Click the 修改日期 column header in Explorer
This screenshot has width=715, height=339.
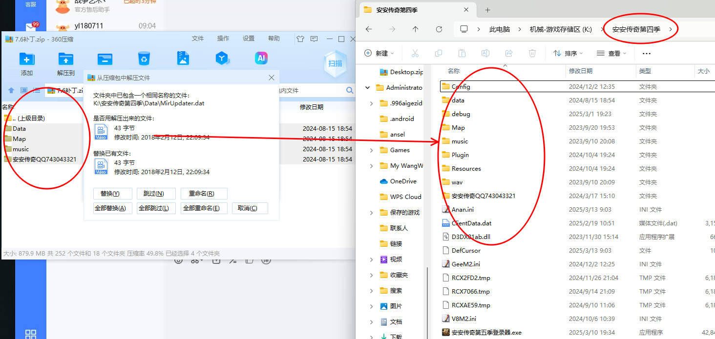pos(580,71)
